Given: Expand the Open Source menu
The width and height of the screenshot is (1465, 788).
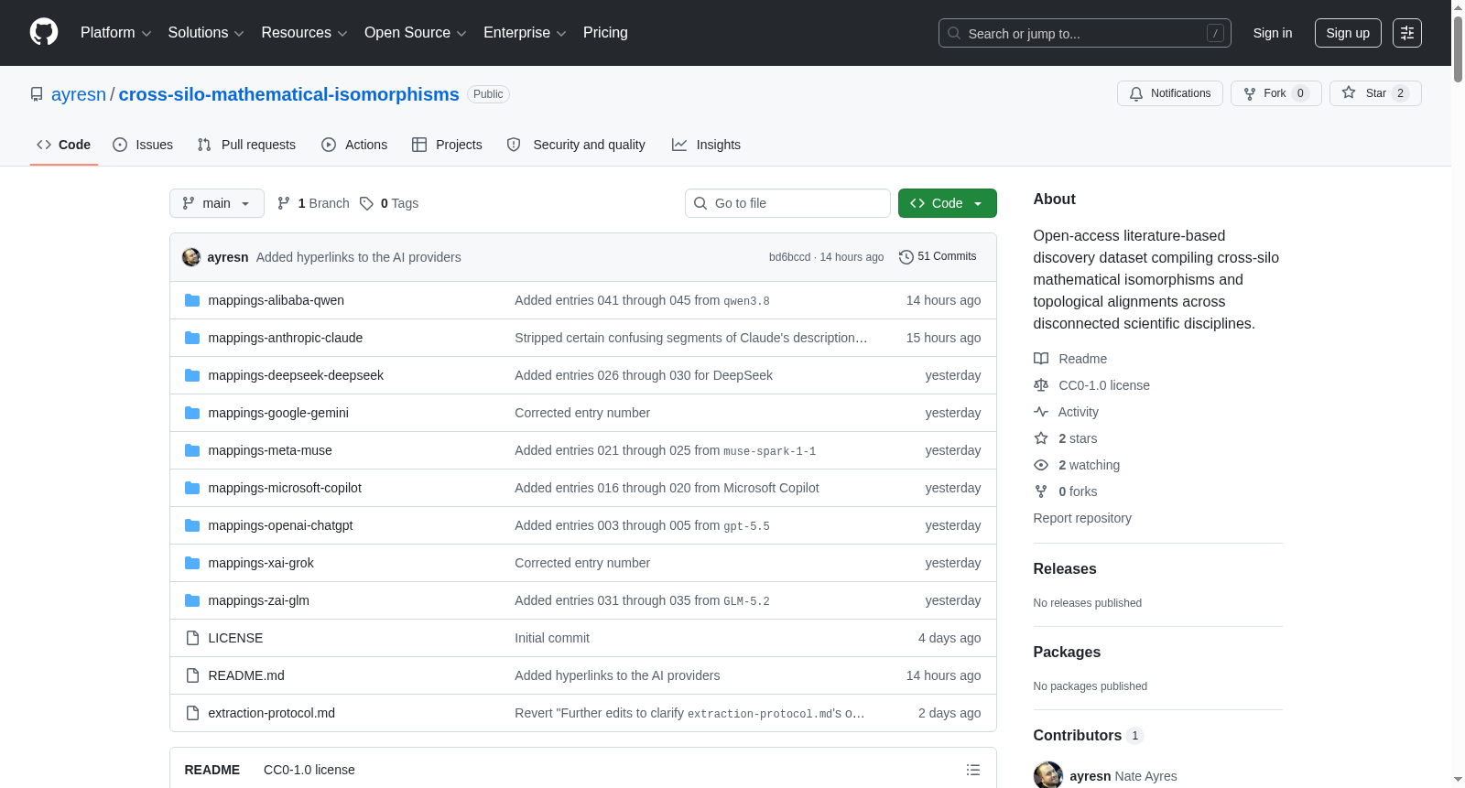Looking at the screenshot, I should coord(416,33).
